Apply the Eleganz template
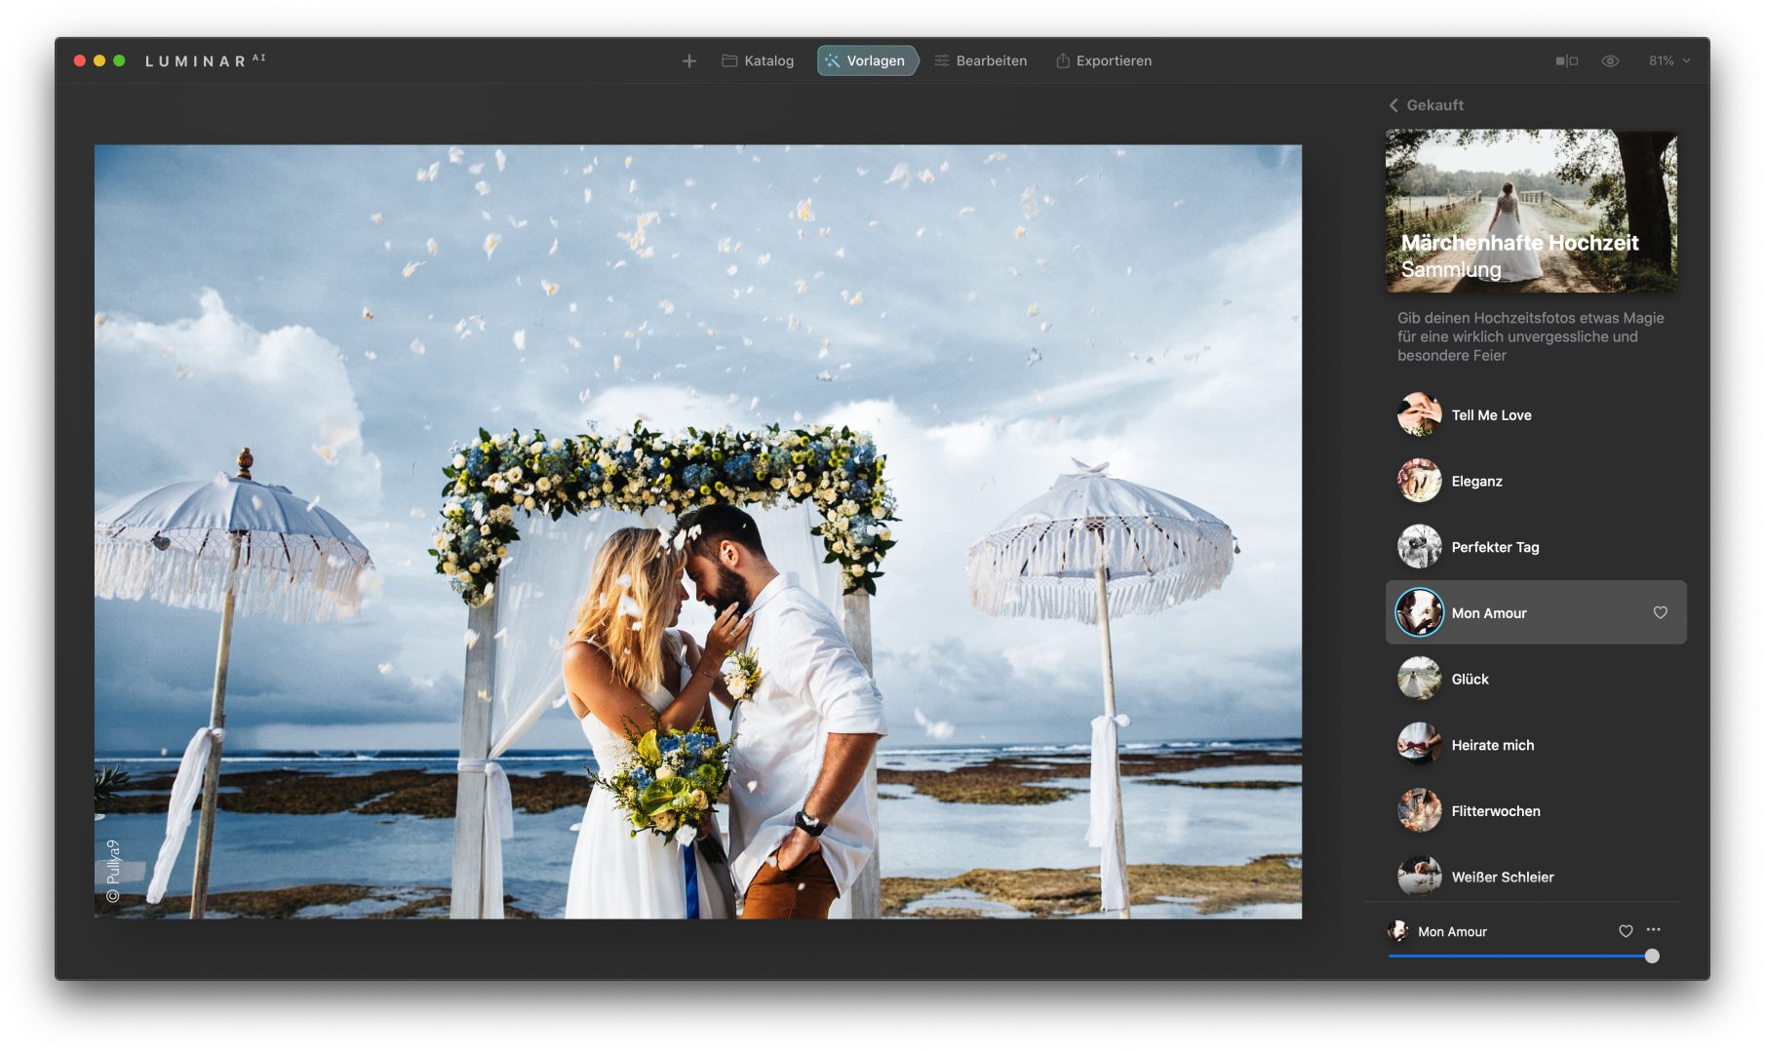The image size is (1765, 1053). (1476, 482)
